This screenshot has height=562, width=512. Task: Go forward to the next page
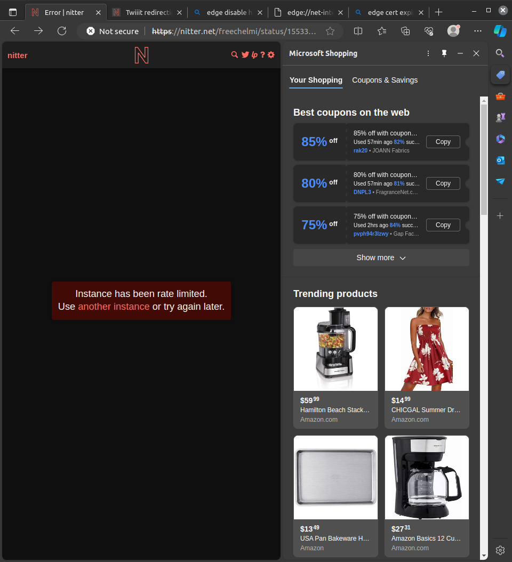coord(38,31)
